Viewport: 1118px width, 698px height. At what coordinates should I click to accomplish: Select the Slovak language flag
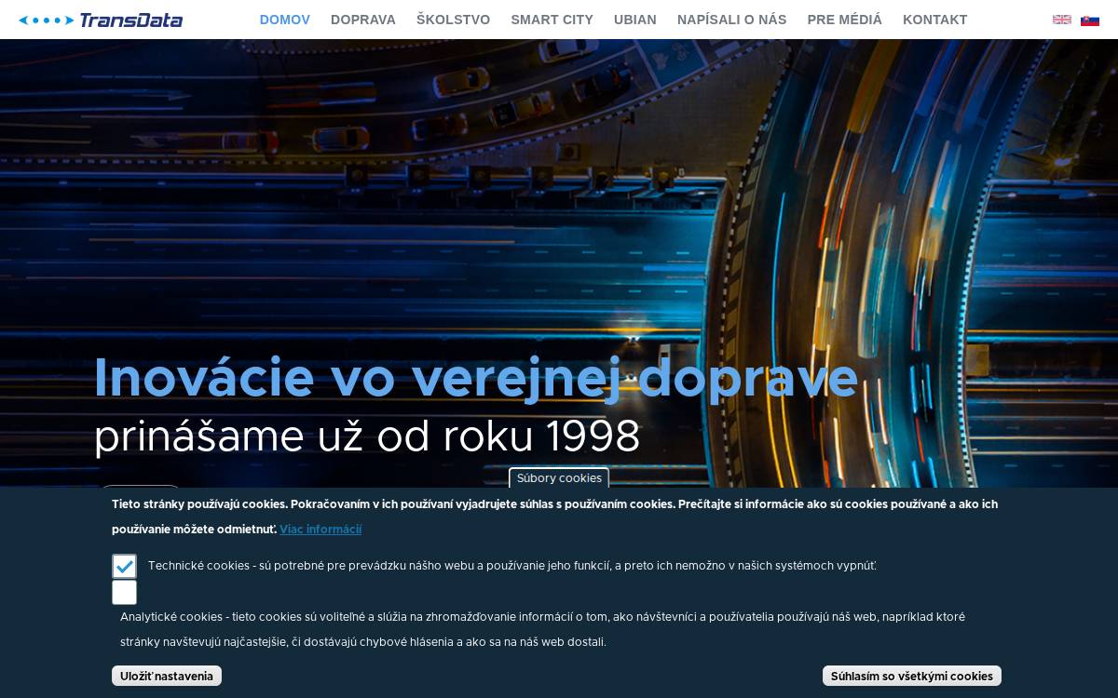tap(1090, 20)
